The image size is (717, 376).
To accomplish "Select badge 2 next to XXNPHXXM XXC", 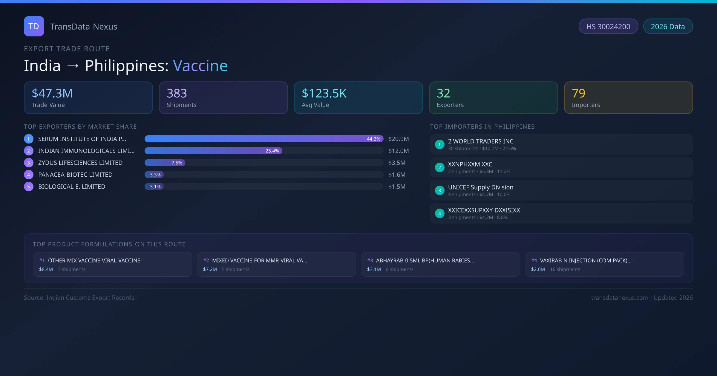I will (439, 167).
